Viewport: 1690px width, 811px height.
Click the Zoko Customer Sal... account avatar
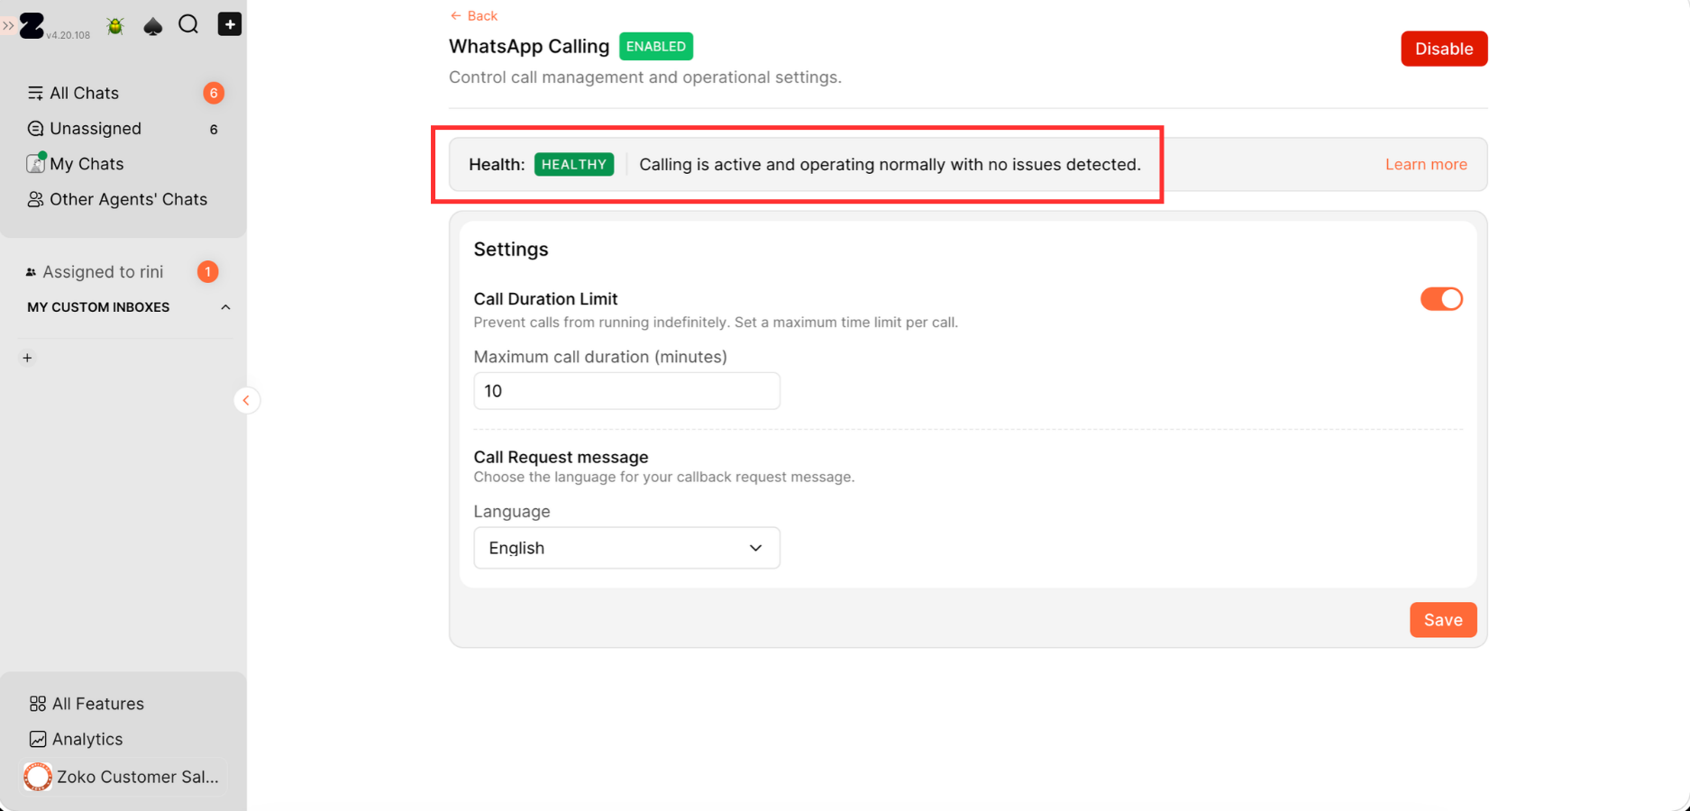[38, 777]
